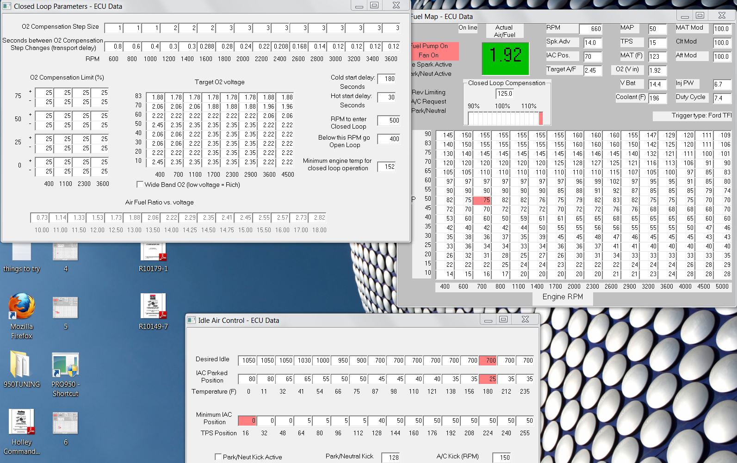Maximize the Idle Air Control window

[503, 319]
